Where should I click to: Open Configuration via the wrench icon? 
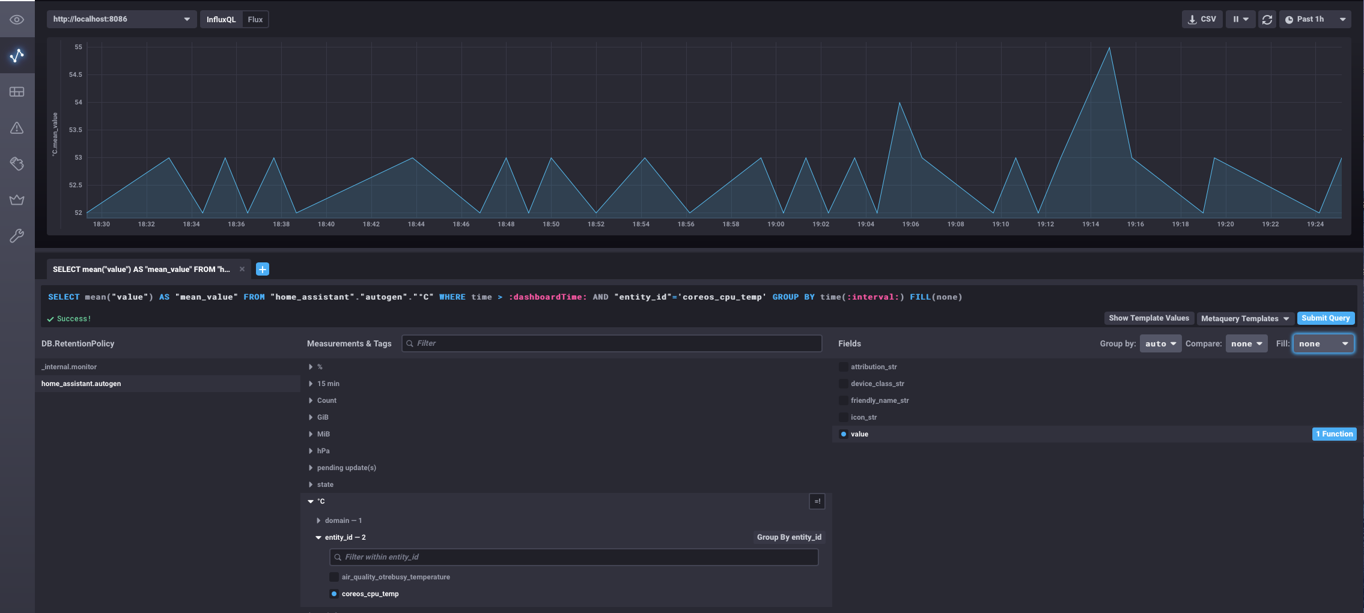point(17,235)
